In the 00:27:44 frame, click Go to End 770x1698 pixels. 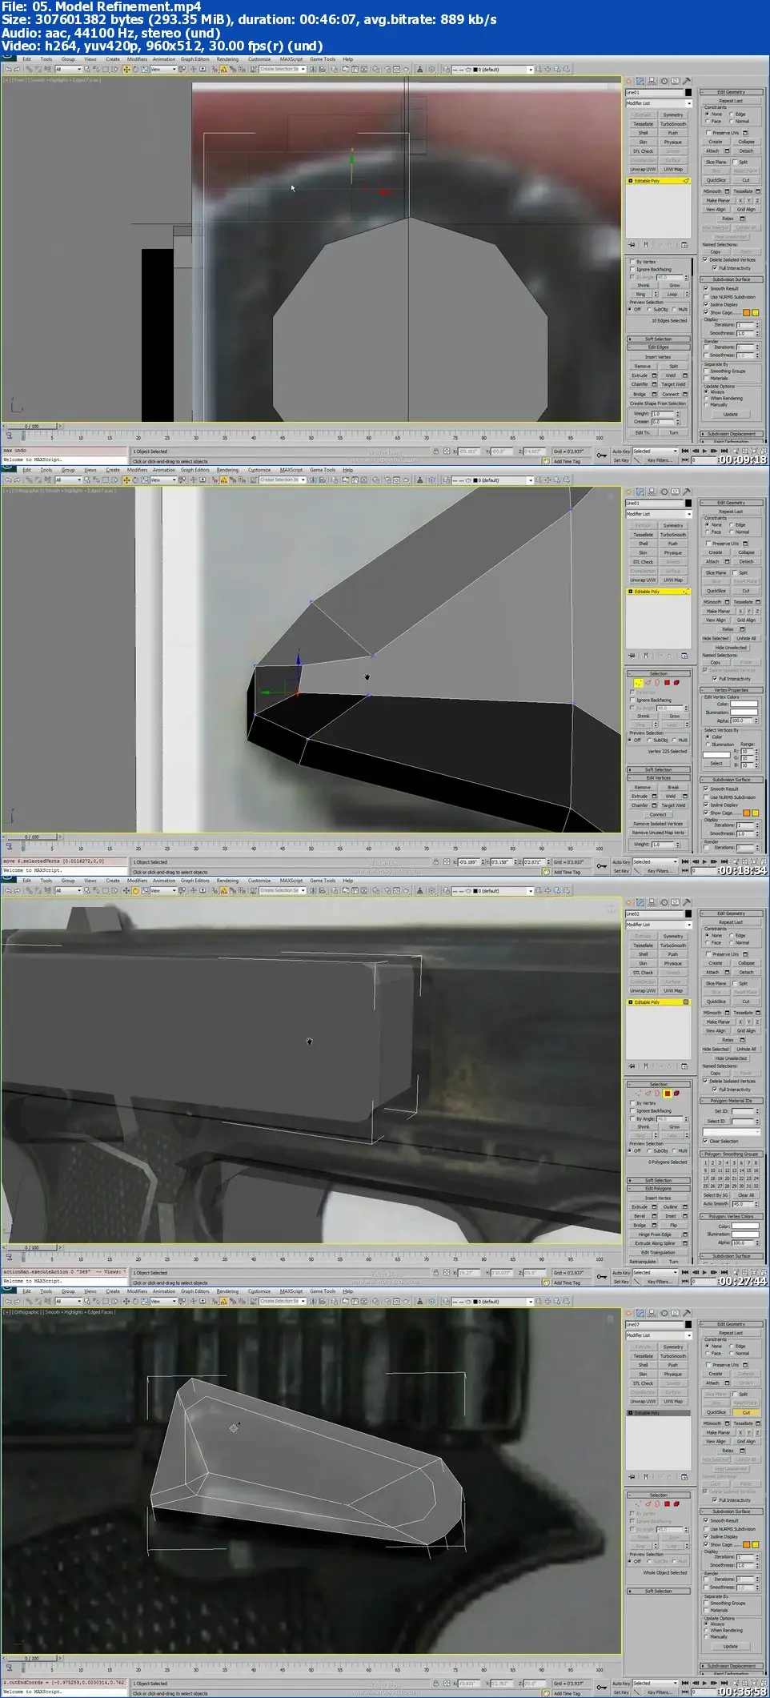click(x=723, y=1272)
